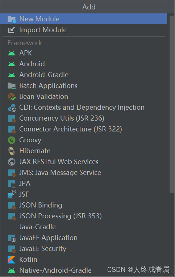Select APK framework text
Screen dimensions: 175x277
coord(26,53)
